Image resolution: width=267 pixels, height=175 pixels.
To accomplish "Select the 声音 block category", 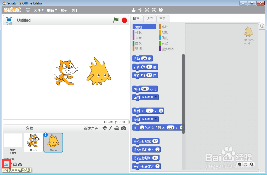I will pos(144,38).
